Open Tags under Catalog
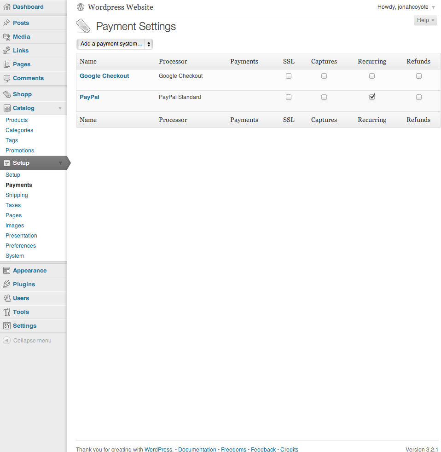Image resolution: width=441 pixels, height=452 pixels. [x=12, y=140]
